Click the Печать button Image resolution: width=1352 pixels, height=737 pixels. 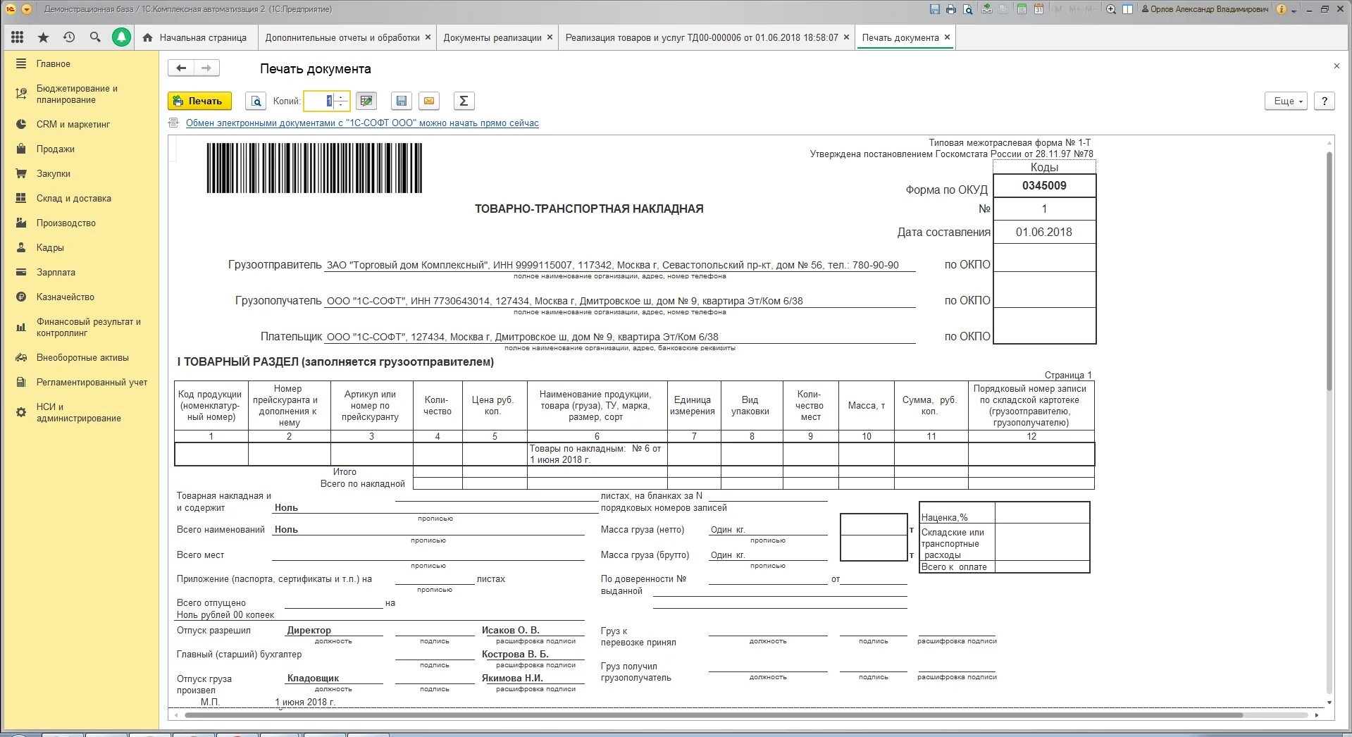(200, 101)
